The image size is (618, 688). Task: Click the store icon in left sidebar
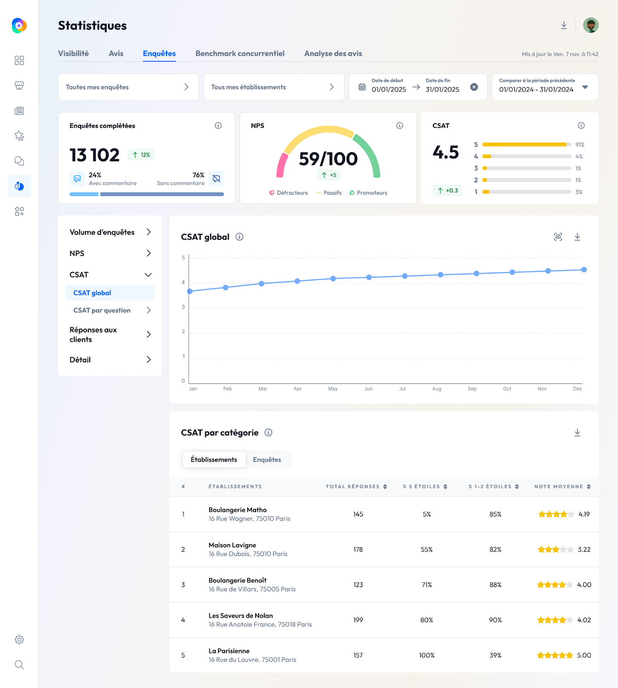click(x=19, y=86)
